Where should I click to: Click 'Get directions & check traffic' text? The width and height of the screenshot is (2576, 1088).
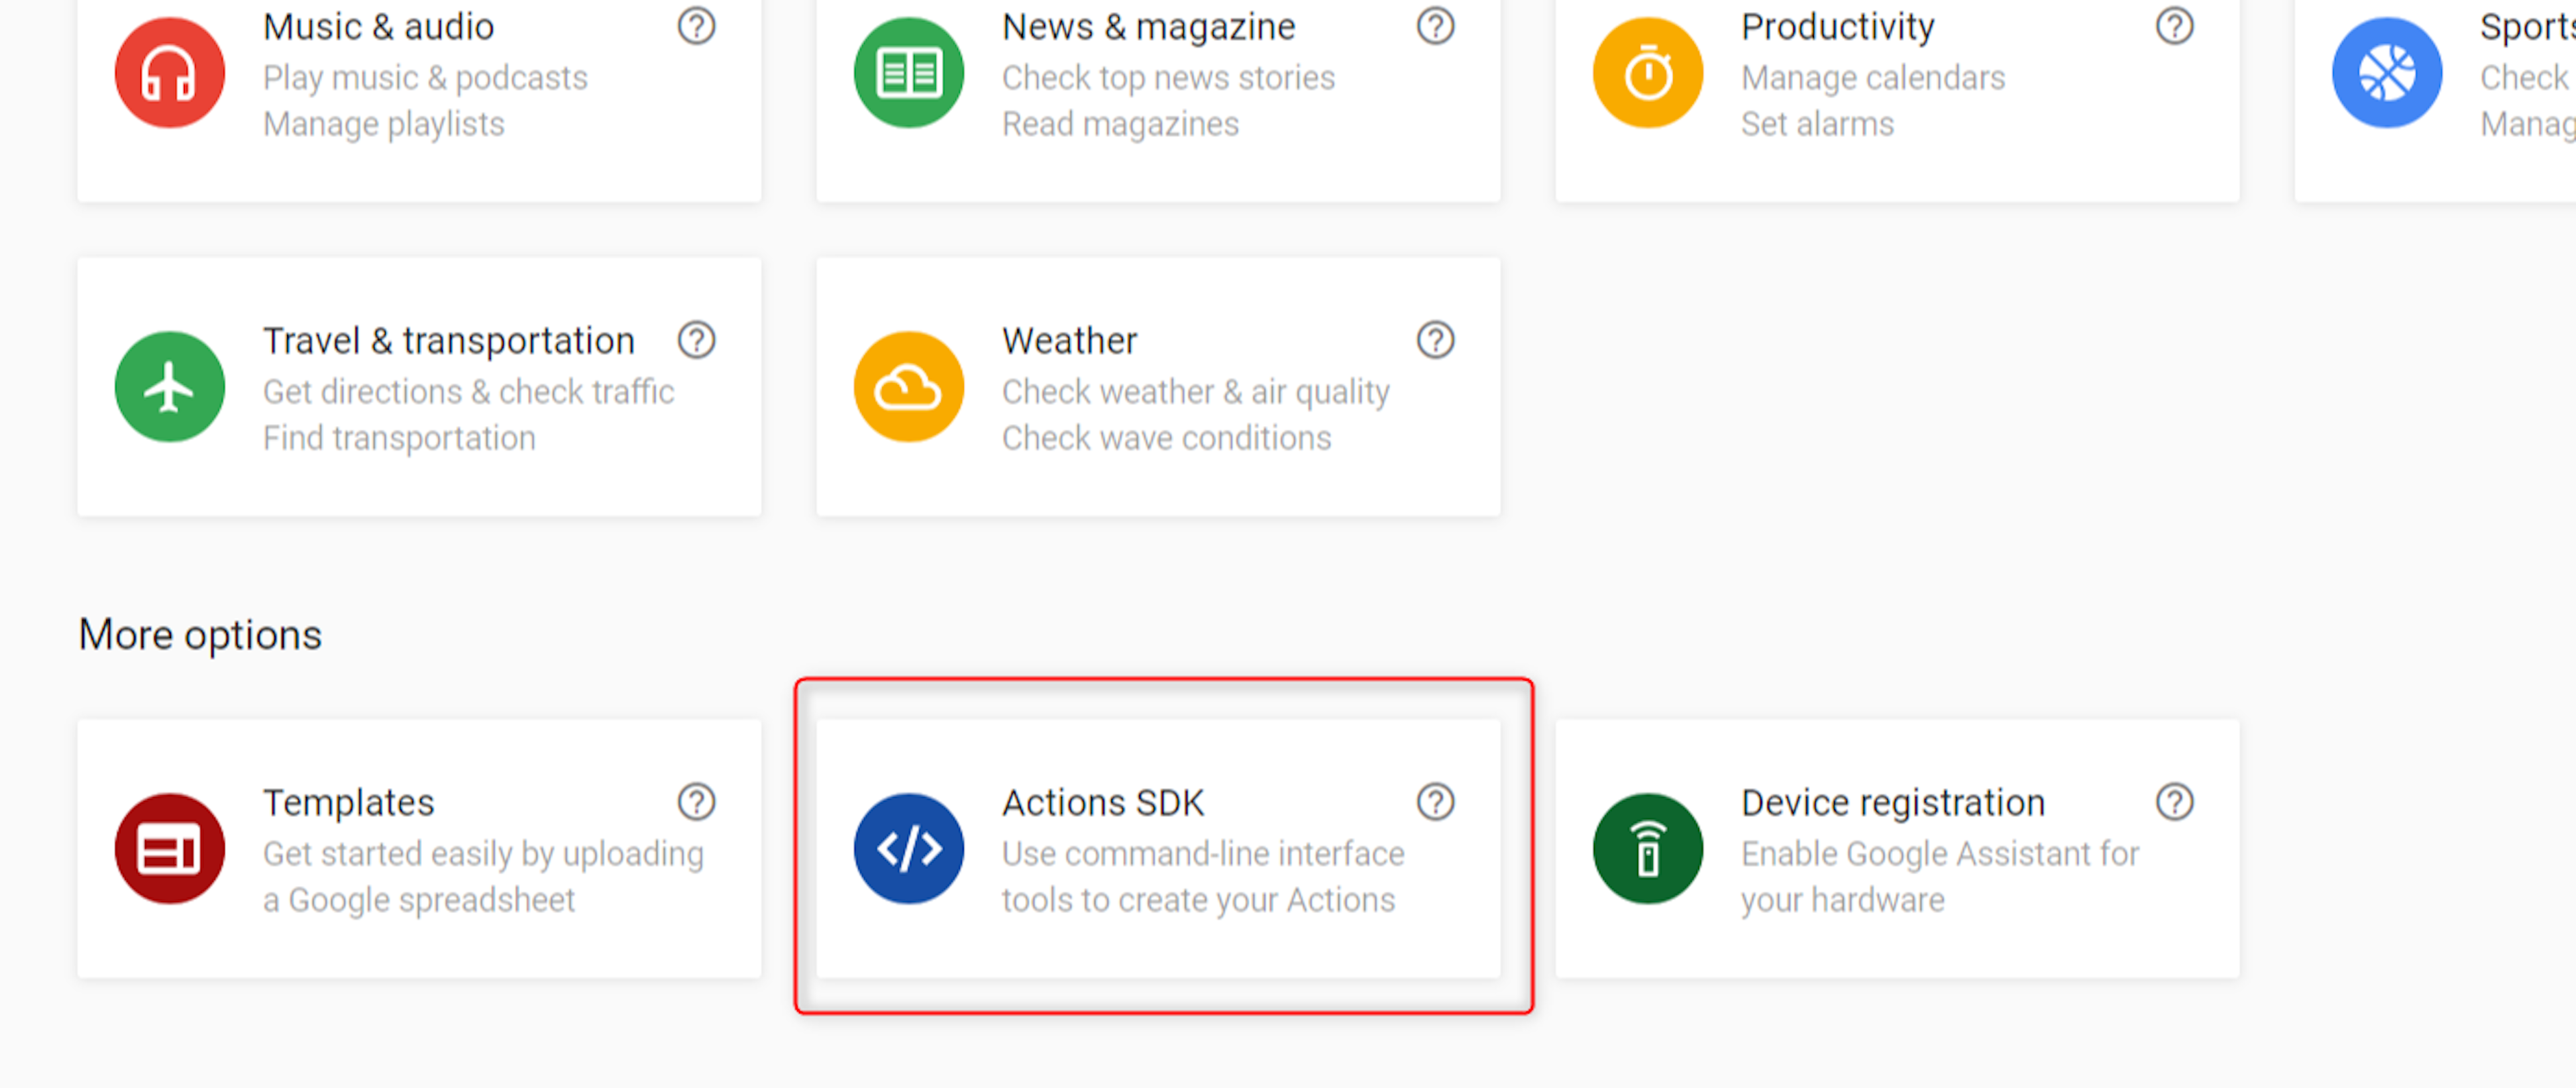coord(468,392)
